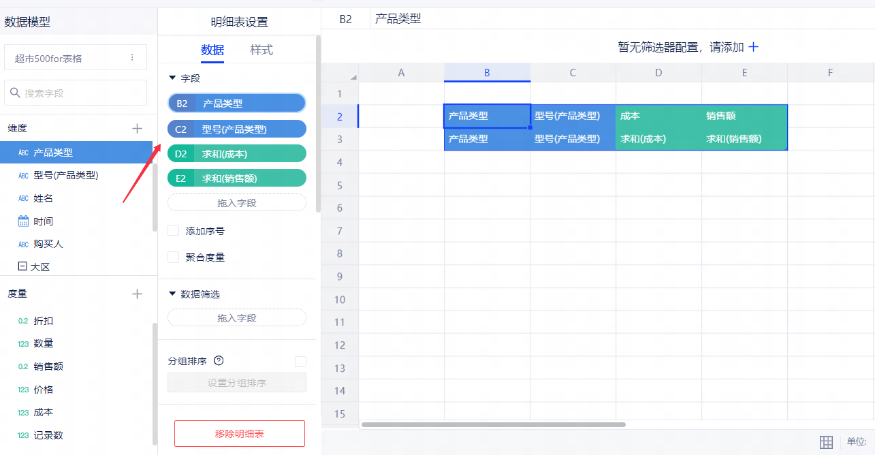Click the table grid icon at bottom right
This screenshot has height=455, width=875.
tap(826, 442)
